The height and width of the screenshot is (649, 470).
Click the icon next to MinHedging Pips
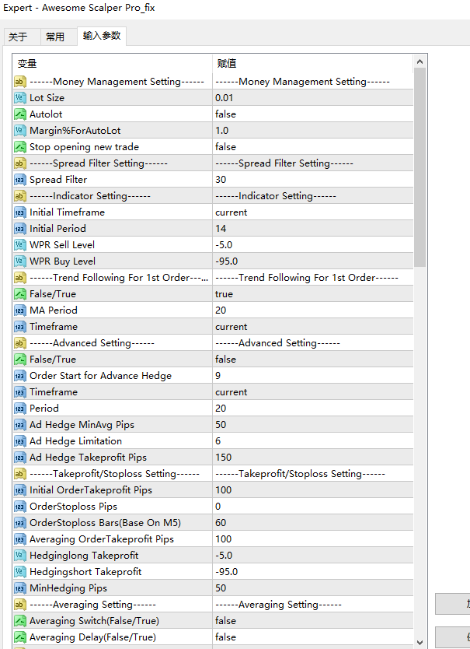click(x=20, y=588)
